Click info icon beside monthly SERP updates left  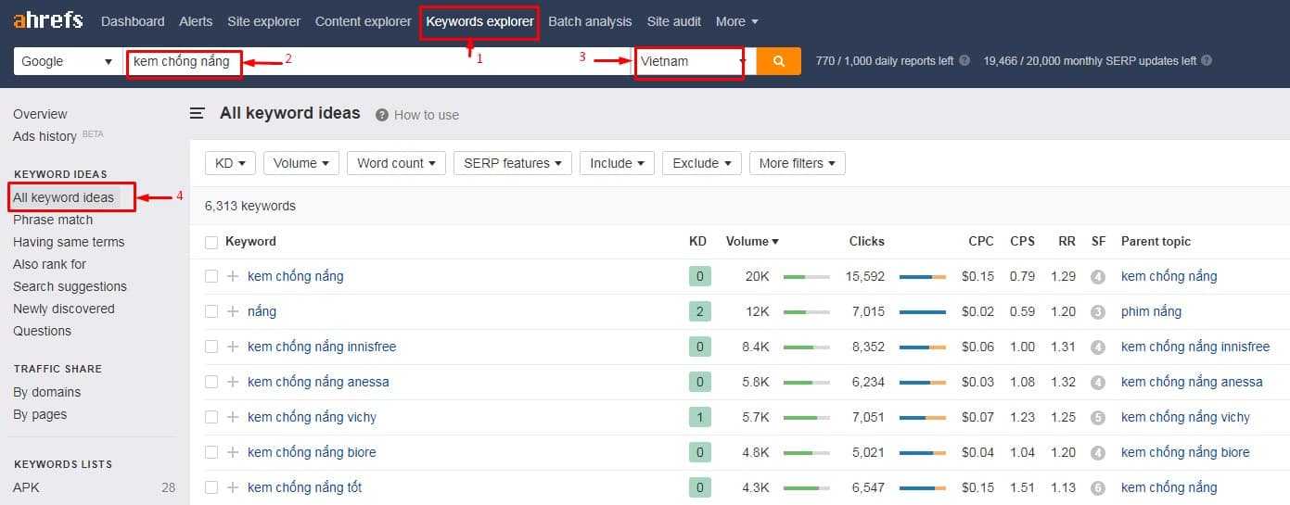pyautogui.click(x=1206, y=61)
